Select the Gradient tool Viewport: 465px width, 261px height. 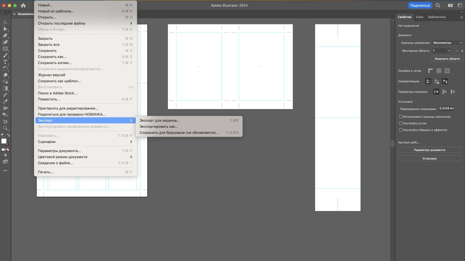pos(5,88)
